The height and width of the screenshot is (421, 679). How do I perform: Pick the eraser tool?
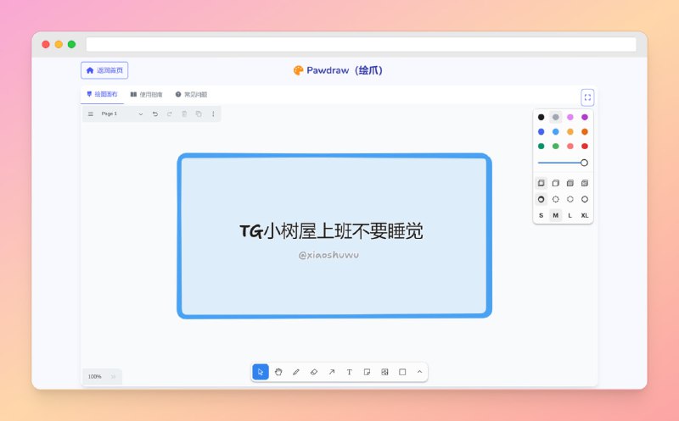coord(314,372)
